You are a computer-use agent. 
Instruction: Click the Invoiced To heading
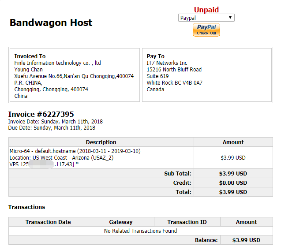pyautogui.click(x=30, y=56)
